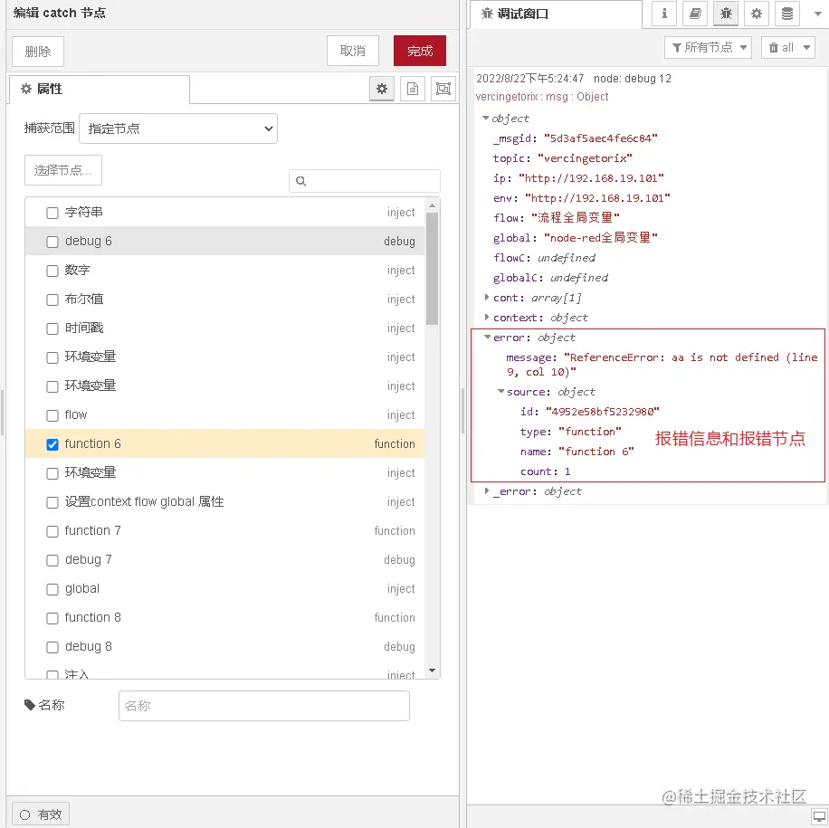Click the name "function 6" value

(596, 452)
